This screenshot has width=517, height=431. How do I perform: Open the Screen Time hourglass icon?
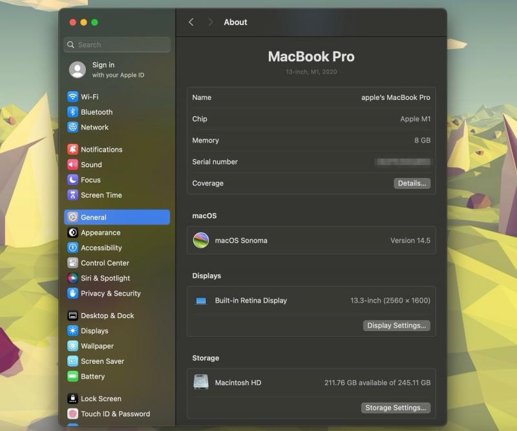pos(72,195)
